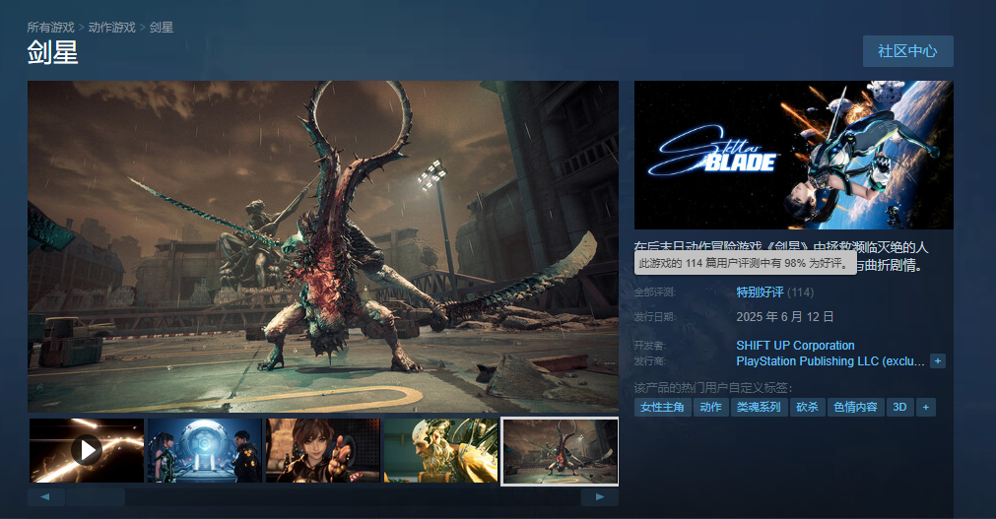Viewport: 996px width, 519px height.
Task: Play the trailer video thumbnail
Action: click(x=87, y=450)
